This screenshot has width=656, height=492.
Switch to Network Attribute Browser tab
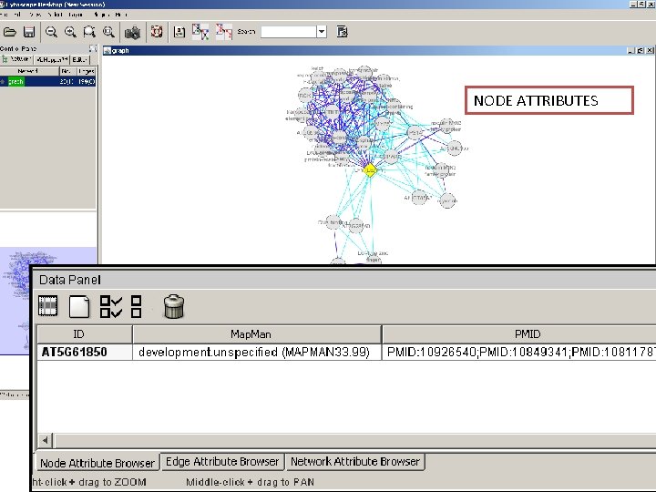pos(354,462)
